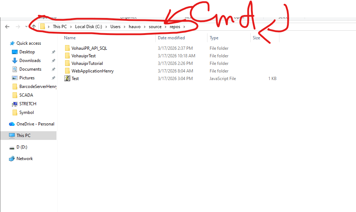The image size is (356, 212).
Task: Select the D (D:) drive icon
Action: [12, 147]
